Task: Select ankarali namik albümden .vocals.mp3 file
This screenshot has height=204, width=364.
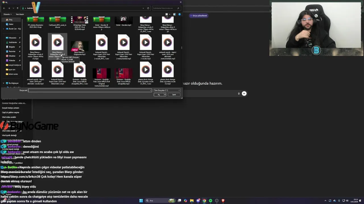Action: coord(35,73)
